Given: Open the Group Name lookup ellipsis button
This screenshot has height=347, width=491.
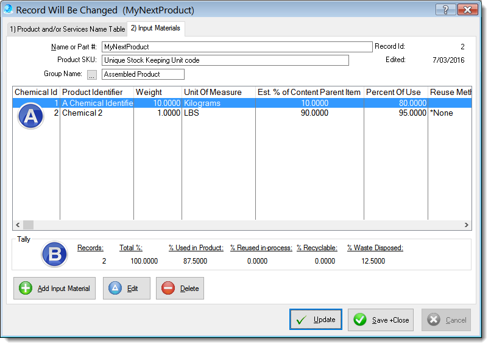Looking at the screenshot, I should tap(92, 74).
